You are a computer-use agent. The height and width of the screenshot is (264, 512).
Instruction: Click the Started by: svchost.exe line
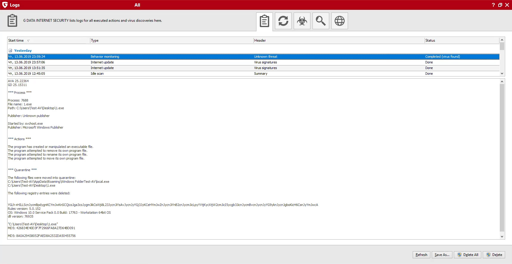point(25,124)
